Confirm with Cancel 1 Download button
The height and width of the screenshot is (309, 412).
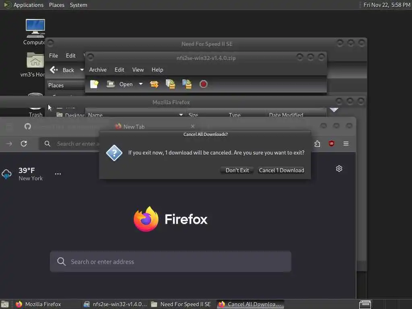[281, 170]
